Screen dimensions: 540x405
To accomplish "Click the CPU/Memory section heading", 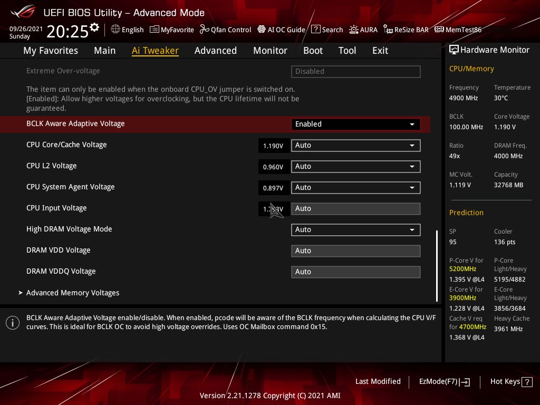I will tap(471, 69).
